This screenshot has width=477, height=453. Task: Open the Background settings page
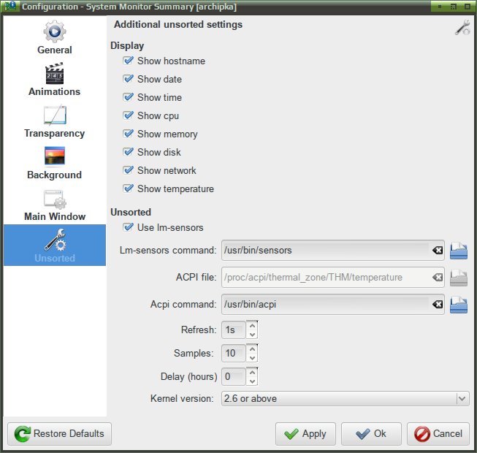55,163
